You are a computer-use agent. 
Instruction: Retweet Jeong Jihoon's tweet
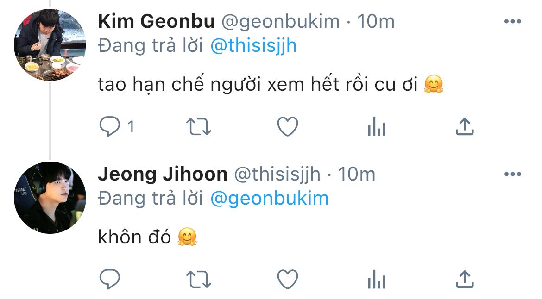pyautogui.click(x=198, y=279)
